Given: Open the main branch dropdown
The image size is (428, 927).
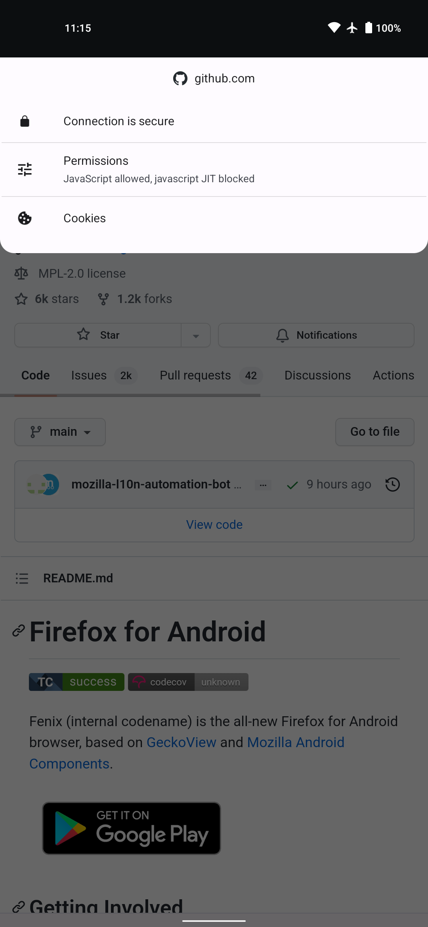Looking at the screenshot, I should click(x=60, y=432).
